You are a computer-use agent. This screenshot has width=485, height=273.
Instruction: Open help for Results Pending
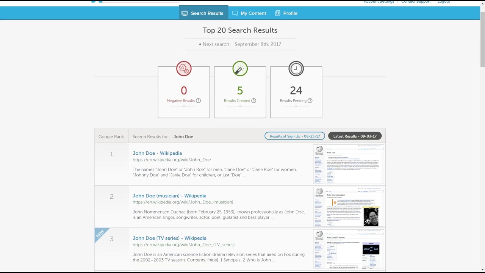point(310,100)
